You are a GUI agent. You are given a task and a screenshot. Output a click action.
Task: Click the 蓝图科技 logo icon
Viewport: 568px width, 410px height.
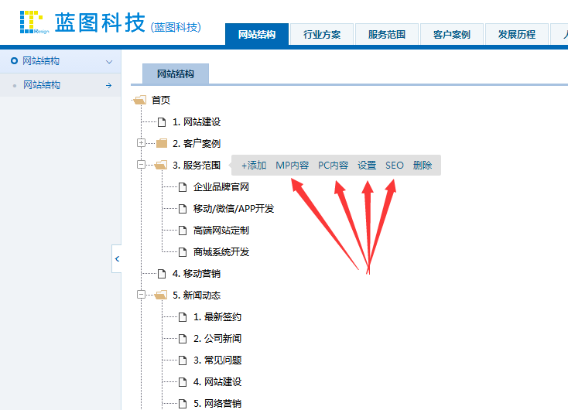(x=34, y=22)
